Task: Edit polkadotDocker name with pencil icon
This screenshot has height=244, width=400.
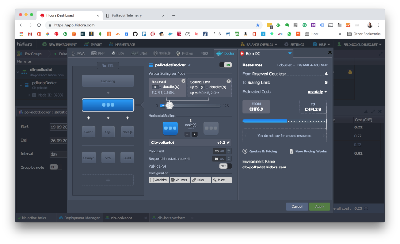Action: (189, 65)
